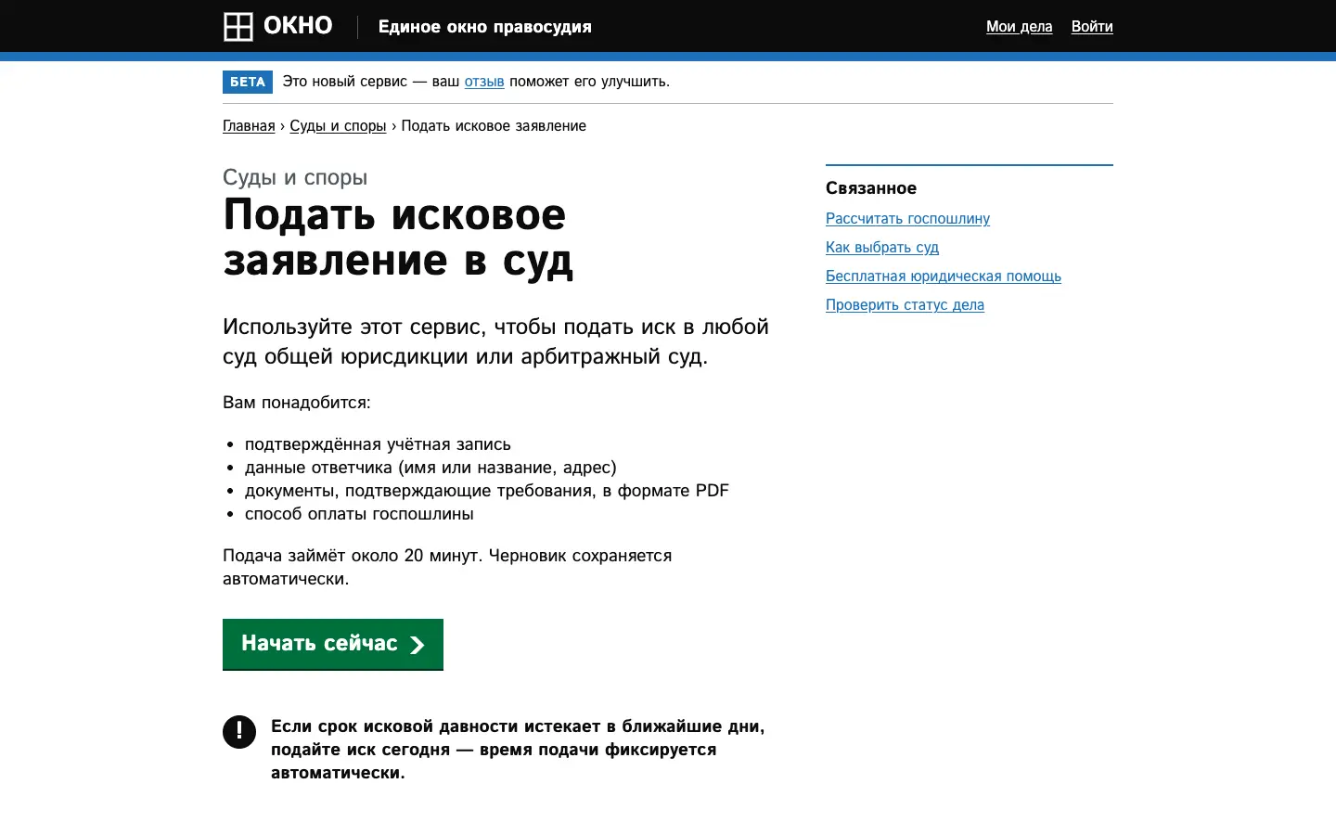This screenshot has height=835, width=1336.
Task: Click the Подать исковое заявление breadcrumb text
Action: point(494,126)
